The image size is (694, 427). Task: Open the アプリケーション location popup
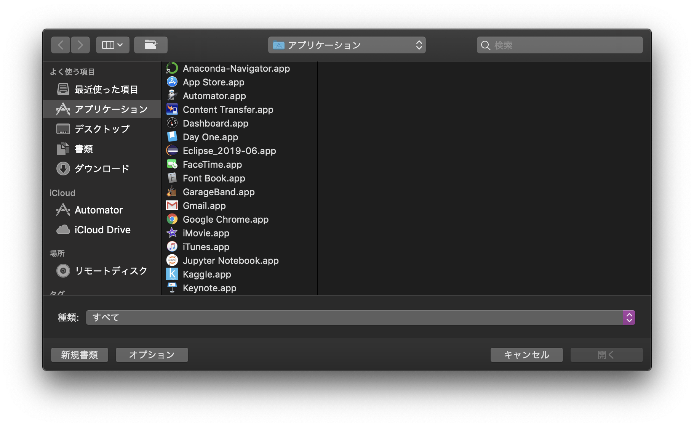pyautogui.click(x=347, y=45)
